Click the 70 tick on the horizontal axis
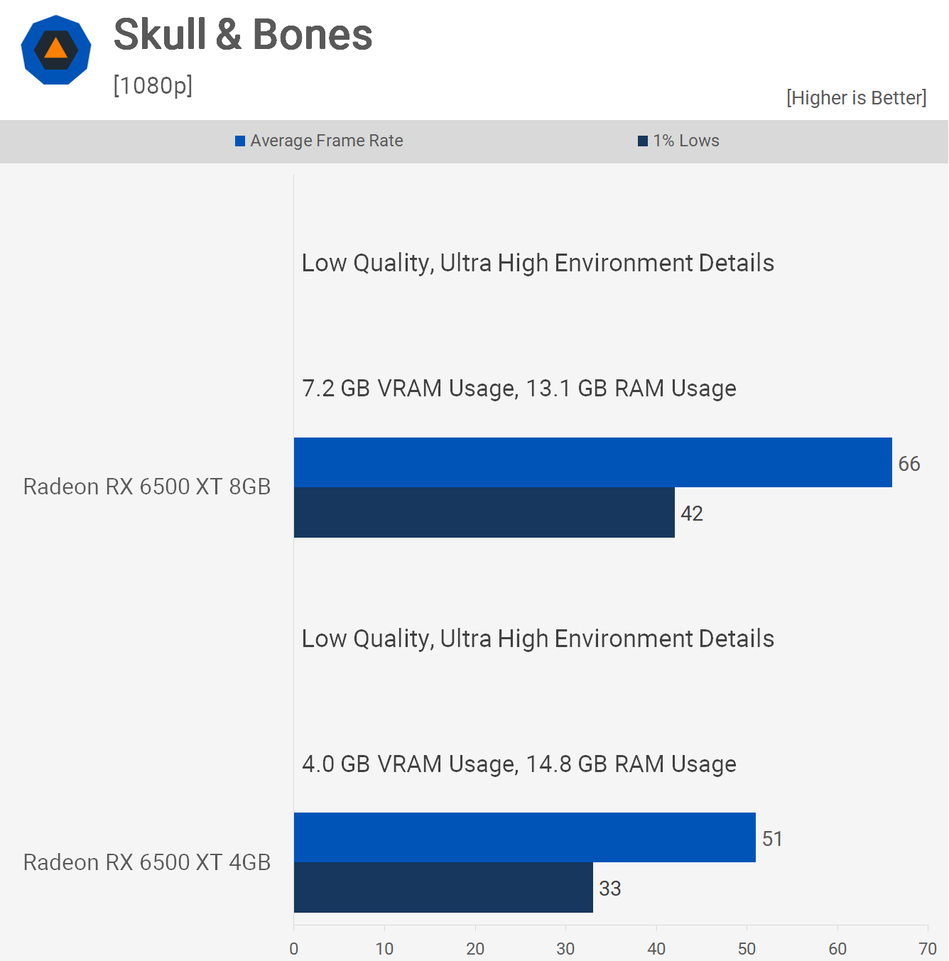The image size is (949, 961). coord(928,949)
